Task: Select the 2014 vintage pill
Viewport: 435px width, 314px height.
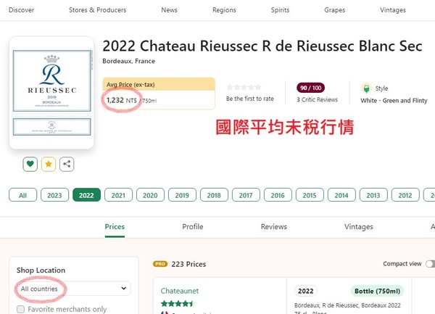Action: [341, 195]
